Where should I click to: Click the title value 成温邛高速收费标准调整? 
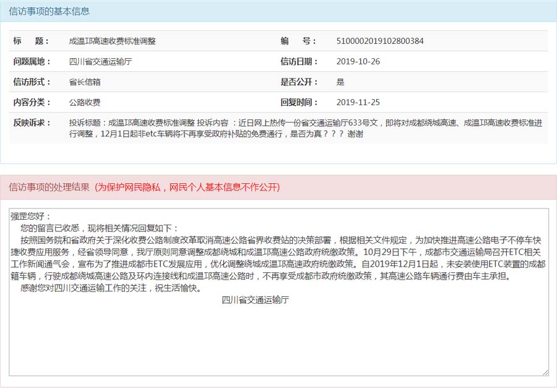112,41
